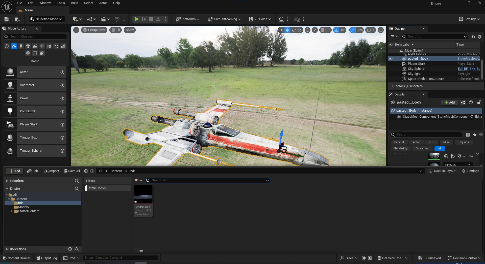Open the Tools menu
Image resolution: width=485 pixels, height=264 pixels.
tap(61, 3)
